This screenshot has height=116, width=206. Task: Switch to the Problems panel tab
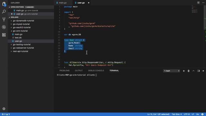[x=64, y=71]
